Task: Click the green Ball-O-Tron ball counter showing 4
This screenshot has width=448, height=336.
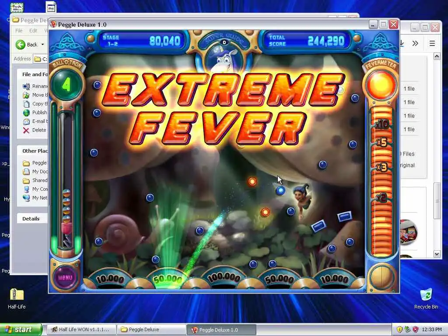Action: point(66,85)
